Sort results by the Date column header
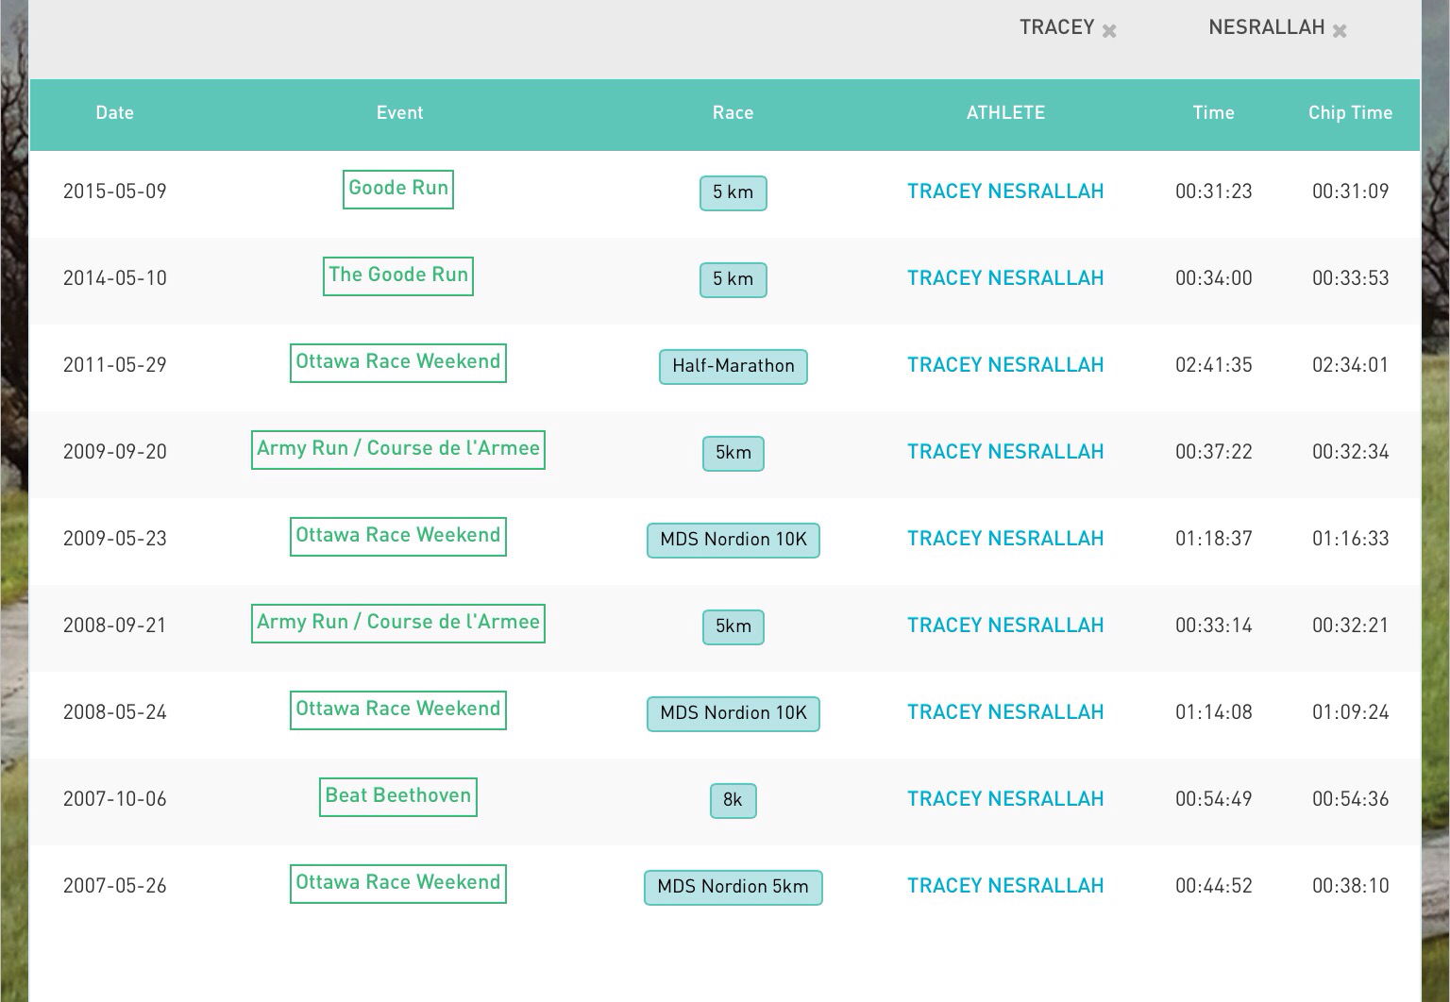 (114, 113)
